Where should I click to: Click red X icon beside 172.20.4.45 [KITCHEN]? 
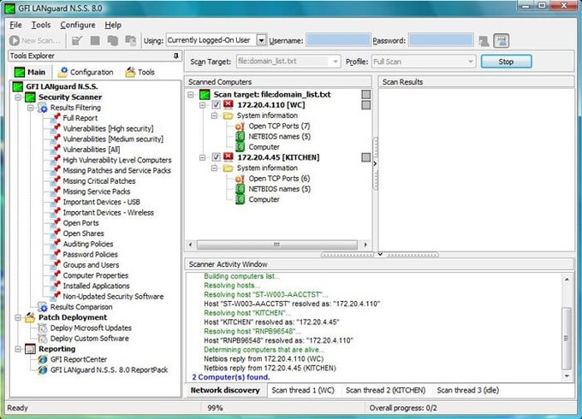point(229,156)
